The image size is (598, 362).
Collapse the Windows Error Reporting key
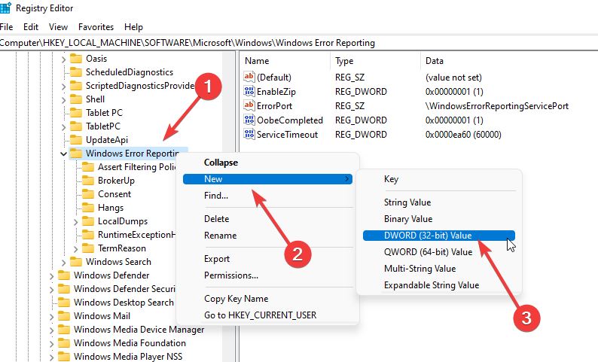click(63, 154)
